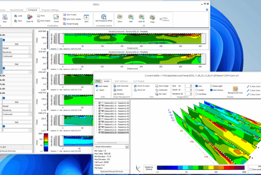Click Delete node in the 3D viewer
The height and width of the screenshot is (175, 261).
click(x=118, y=90)
